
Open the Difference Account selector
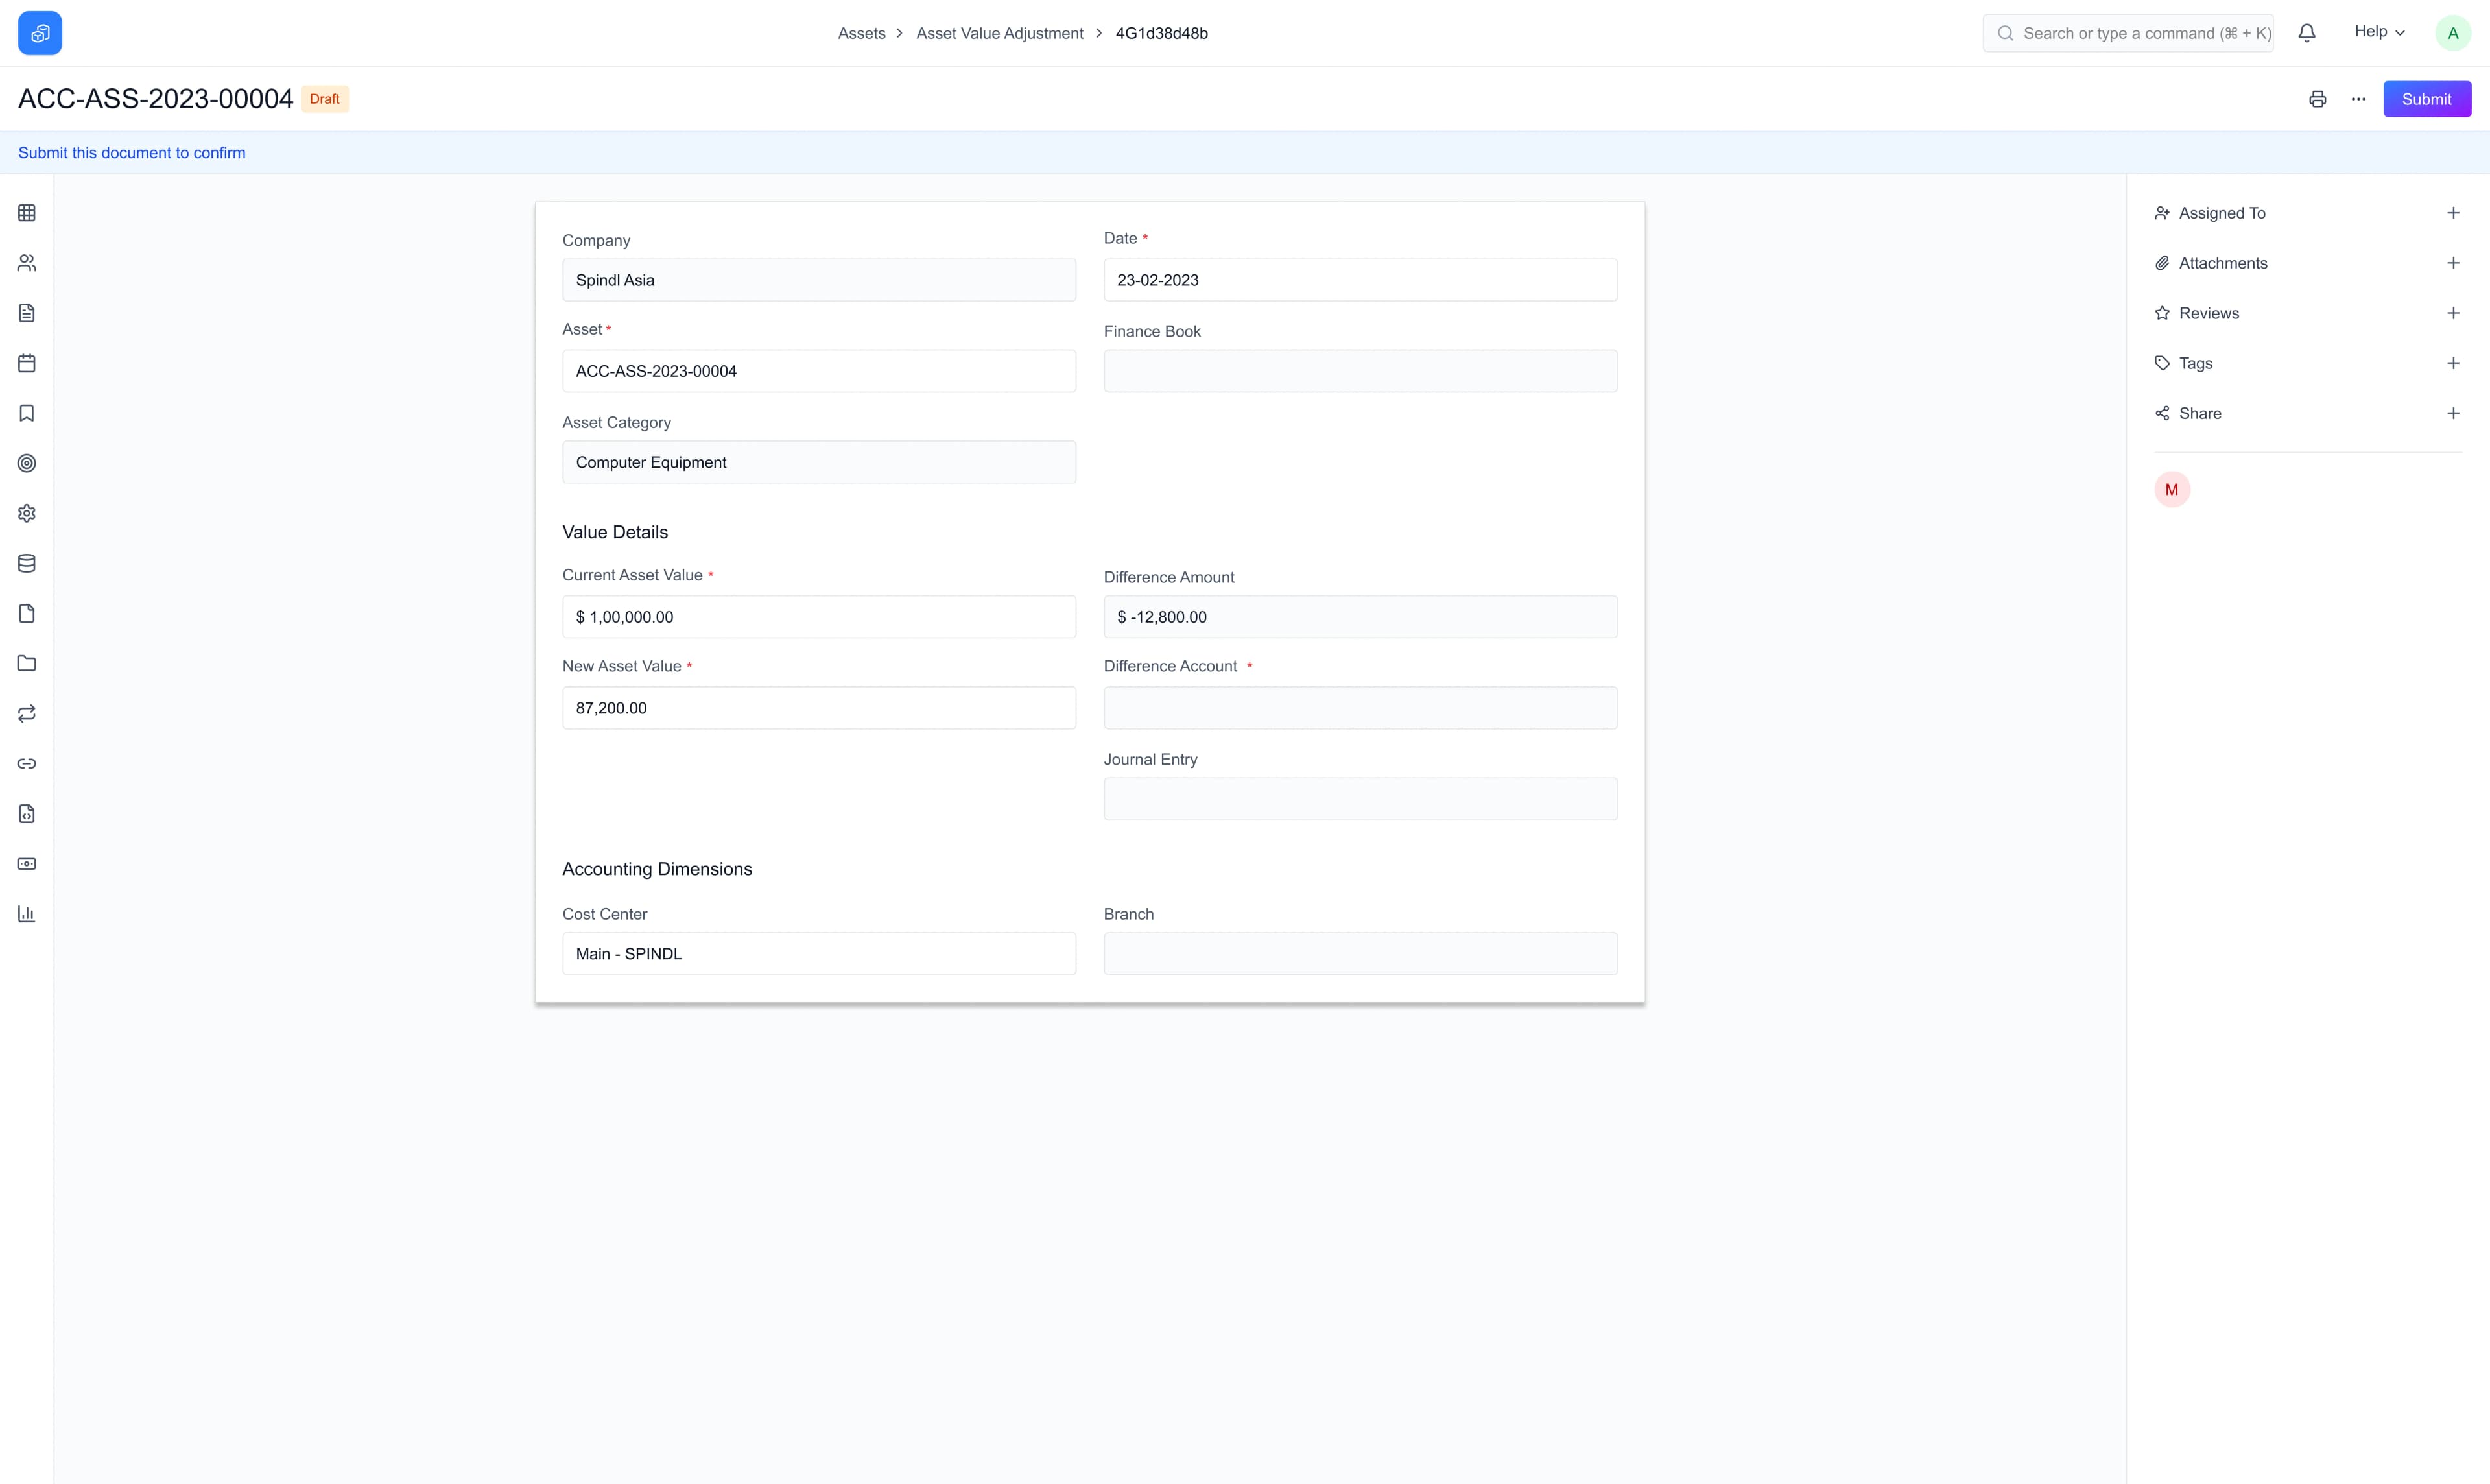click(1360, 707)
